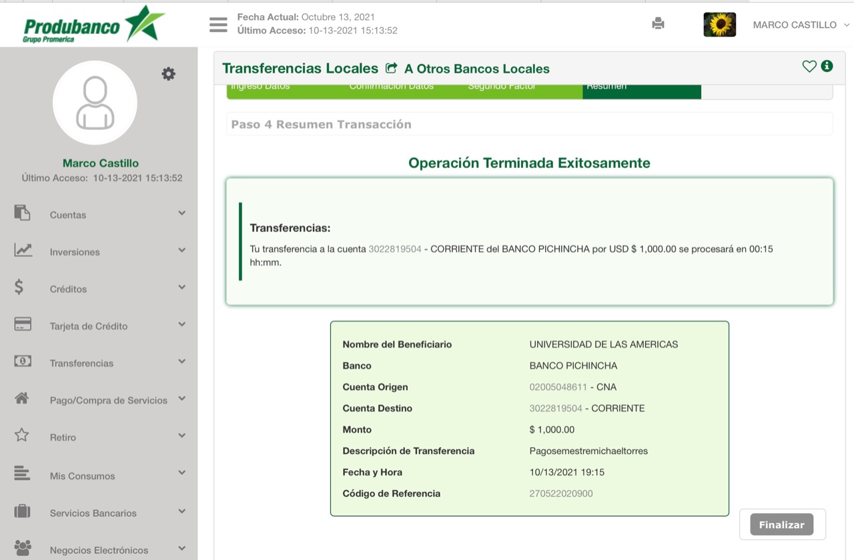This screenshot has height=560, width=854.
Task: Open MARCO CASTILLO user dropdown
Action: pos(800,25)
